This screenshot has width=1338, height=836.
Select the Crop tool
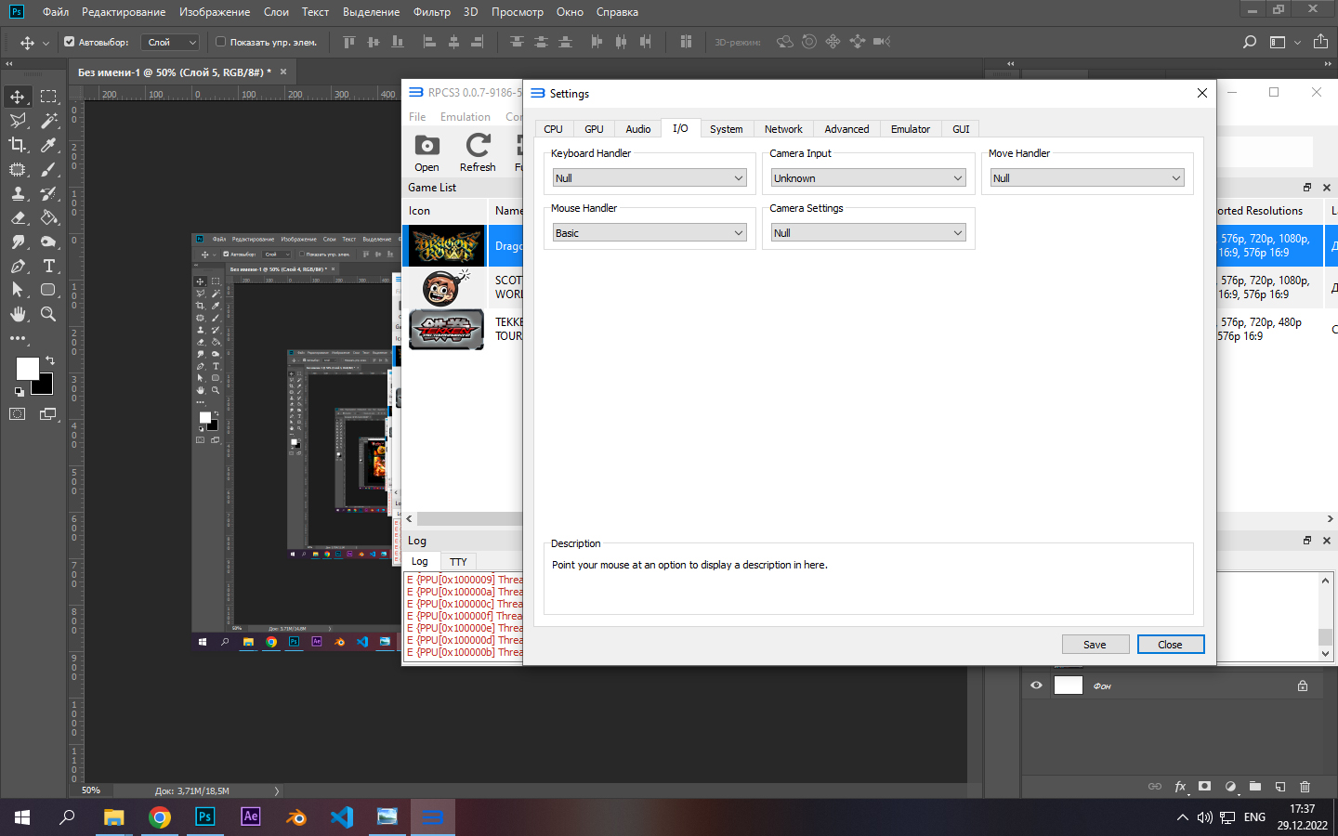pos(18,145)
